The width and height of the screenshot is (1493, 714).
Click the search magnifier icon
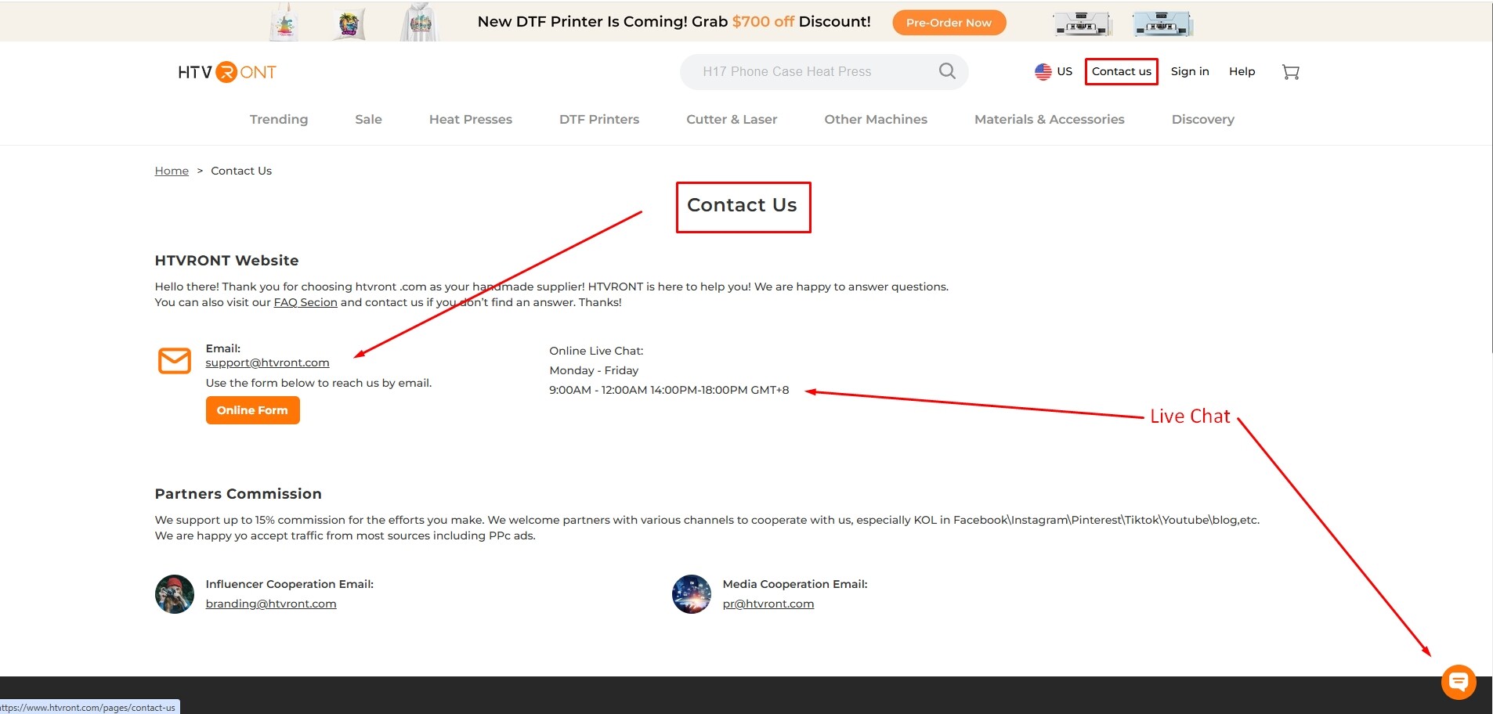point(947,71)
